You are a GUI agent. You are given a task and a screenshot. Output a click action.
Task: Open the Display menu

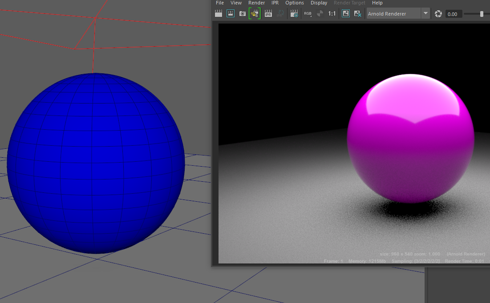319,3
